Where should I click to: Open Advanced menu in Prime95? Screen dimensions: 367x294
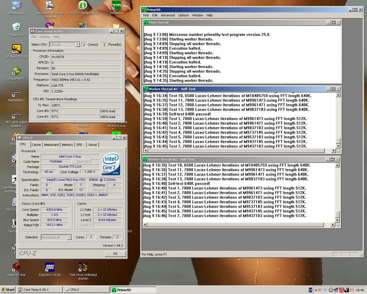pos(168,15)
